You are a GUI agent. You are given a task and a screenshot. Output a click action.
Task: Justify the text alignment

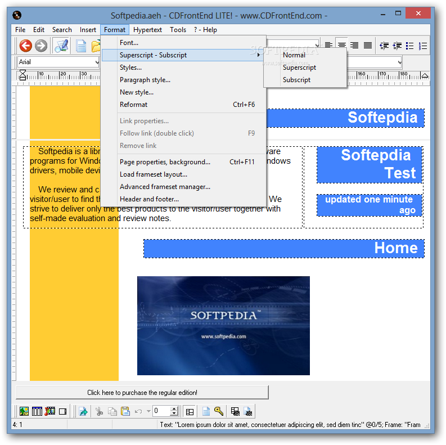(x=368, y=45)
